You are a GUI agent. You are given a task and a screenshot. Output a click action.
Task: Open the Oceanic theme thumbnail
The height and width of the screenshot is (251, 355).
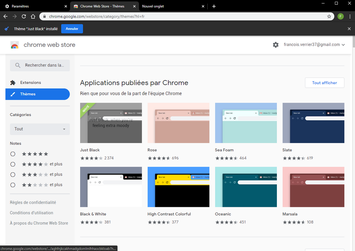pos(246,187)
